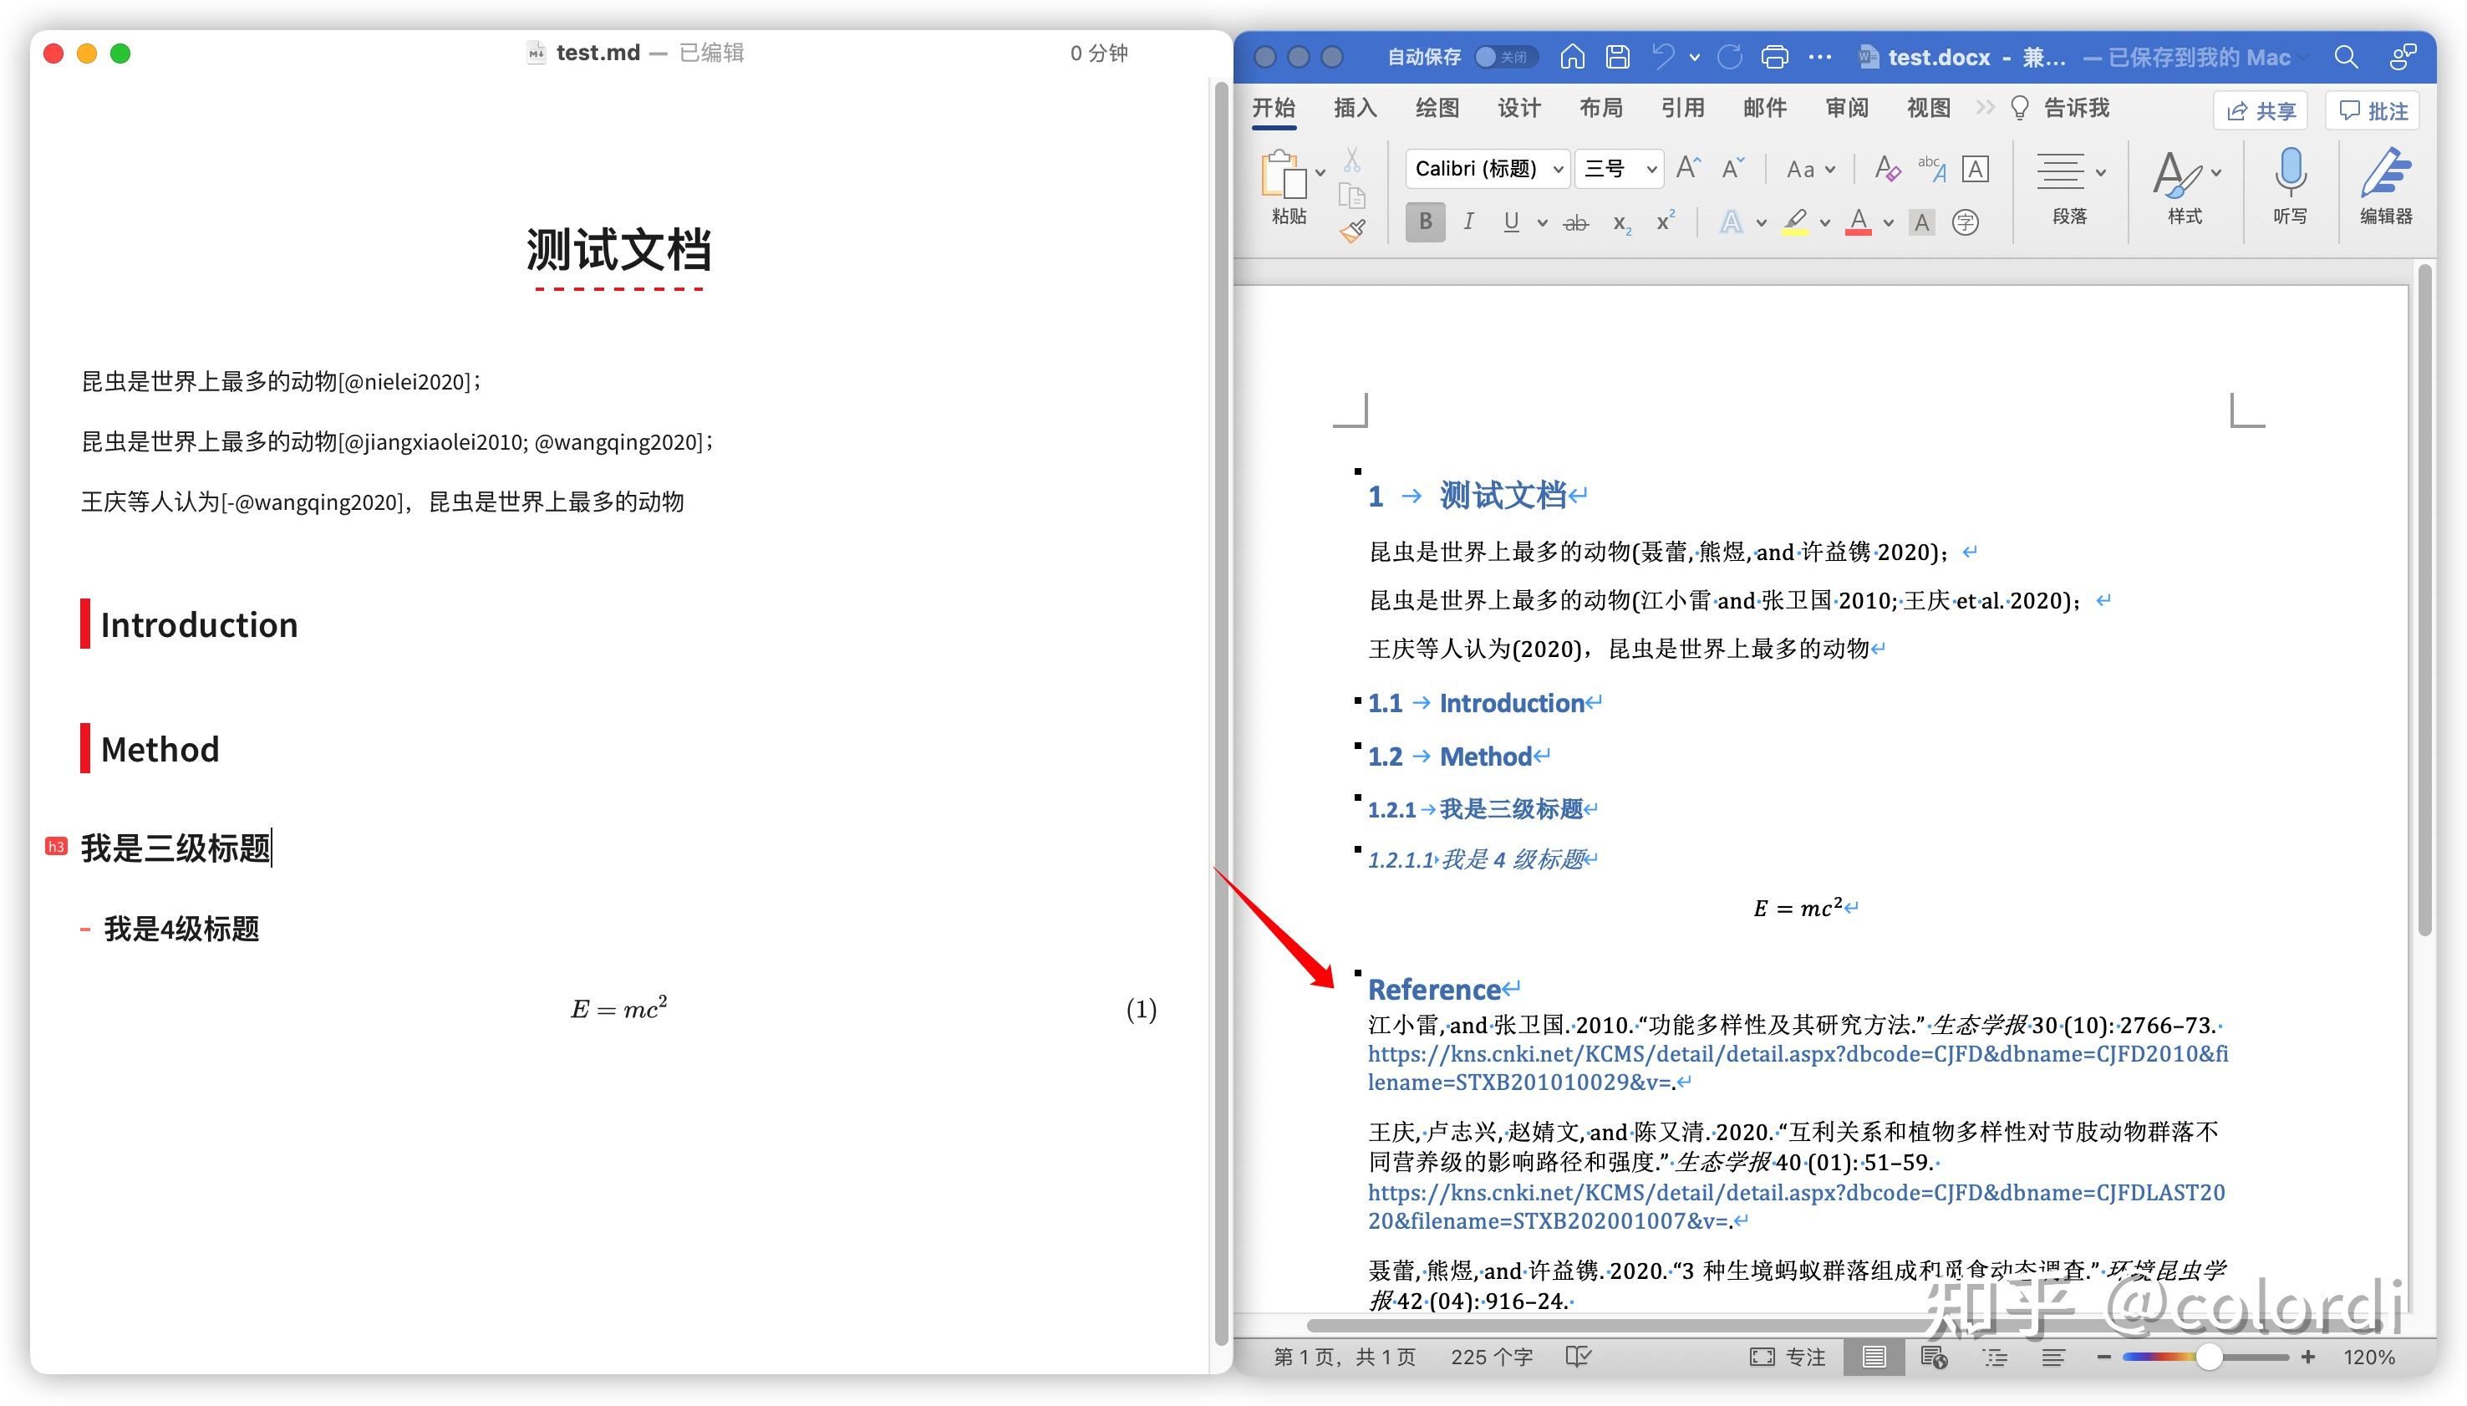The image size is (2467, 1406).
Task: Open the Review ribbon tab
Action: click(x=1848, y=108)
